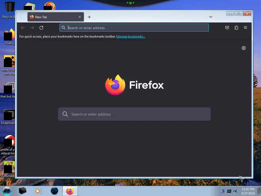Open the Extensions puzzle-piece icon

click(236, 28)
